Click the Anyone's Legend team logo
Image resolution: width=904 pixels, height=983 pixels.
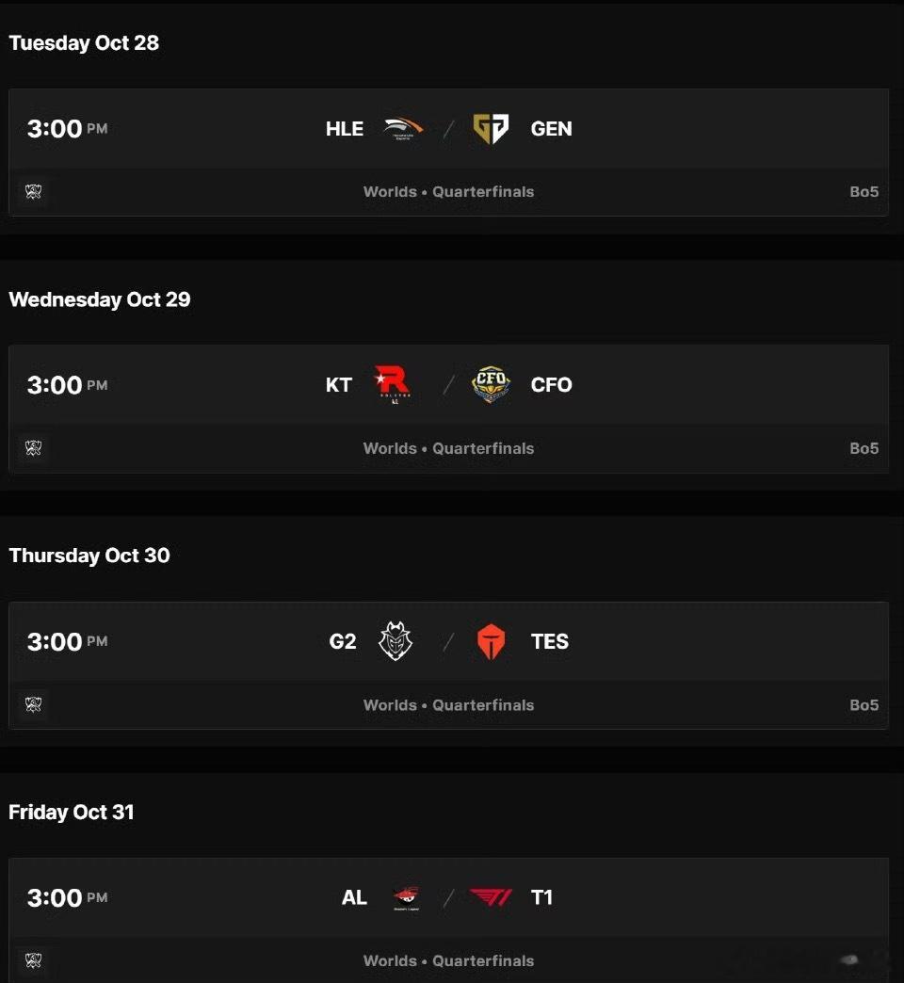tap(406, 897)
